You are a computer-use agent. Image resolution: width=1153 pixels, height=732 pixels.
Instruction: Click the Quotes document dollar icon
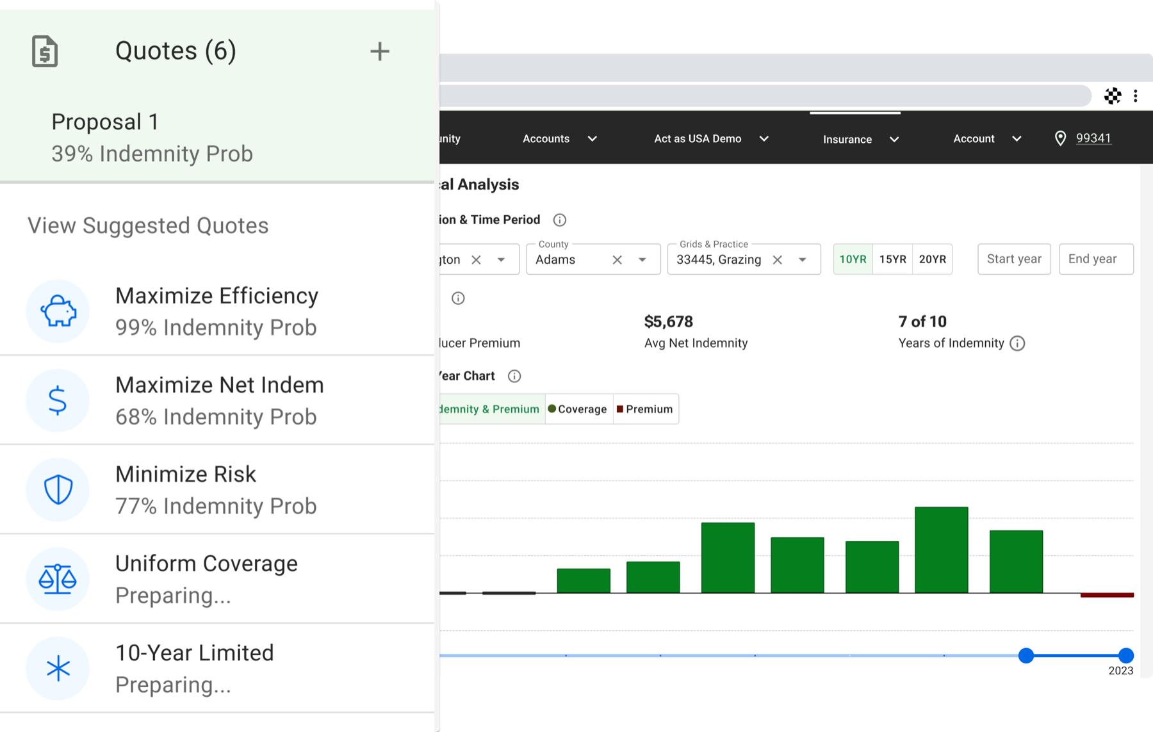click(45, 51)
